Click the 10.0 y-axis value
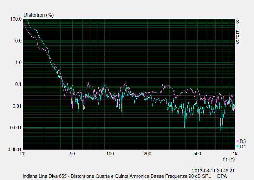The height and width of the screenshot is (180, 254). pos(17,41)
